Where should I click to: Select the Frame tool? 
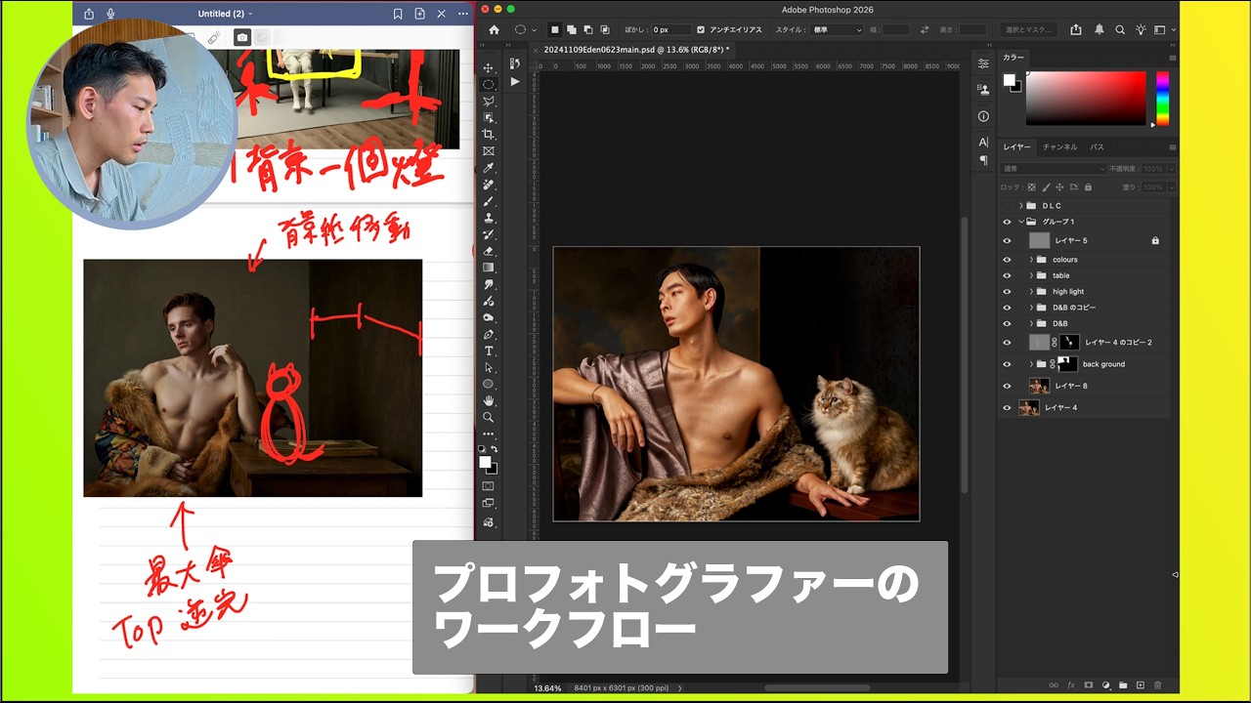[x=489, y=150]
